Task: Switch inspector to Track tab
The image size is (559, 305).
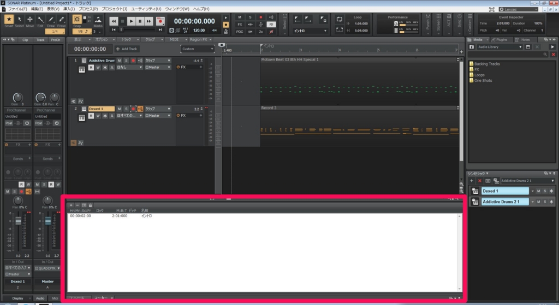Action: pos(40,39)
